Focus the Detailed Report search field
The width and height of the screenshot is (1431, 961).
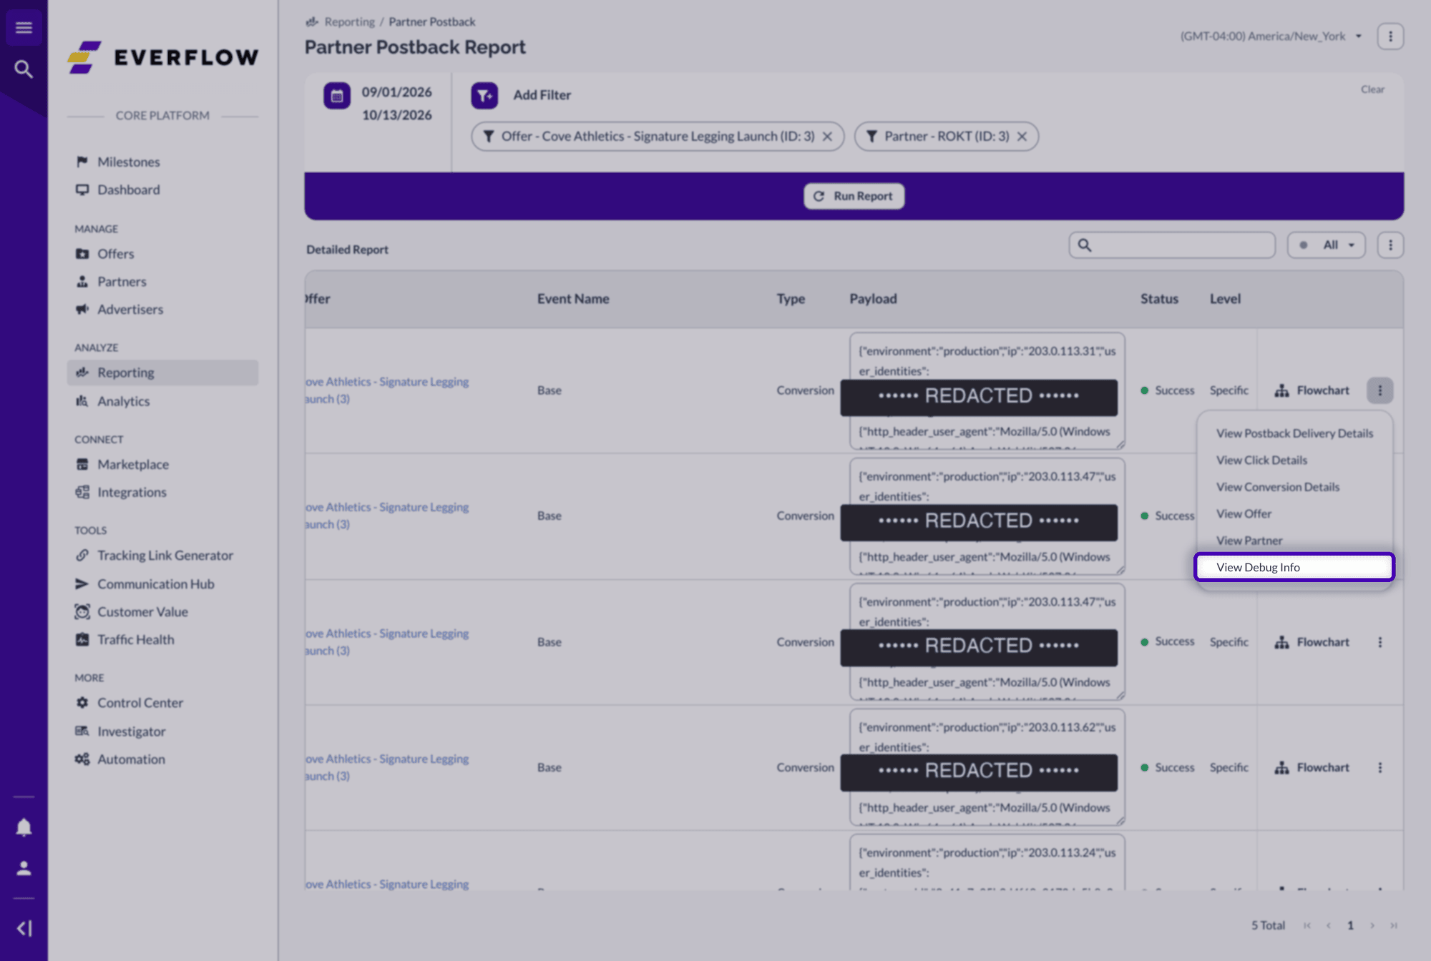coord(1172,245)
